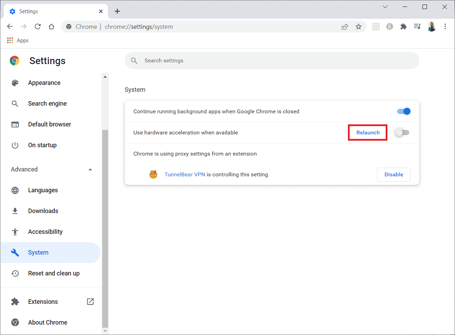Image resolution: width=455 pixels, height=335 pixels.
Task: Open the tab search dropdown arrow
Action: [385, 7]
